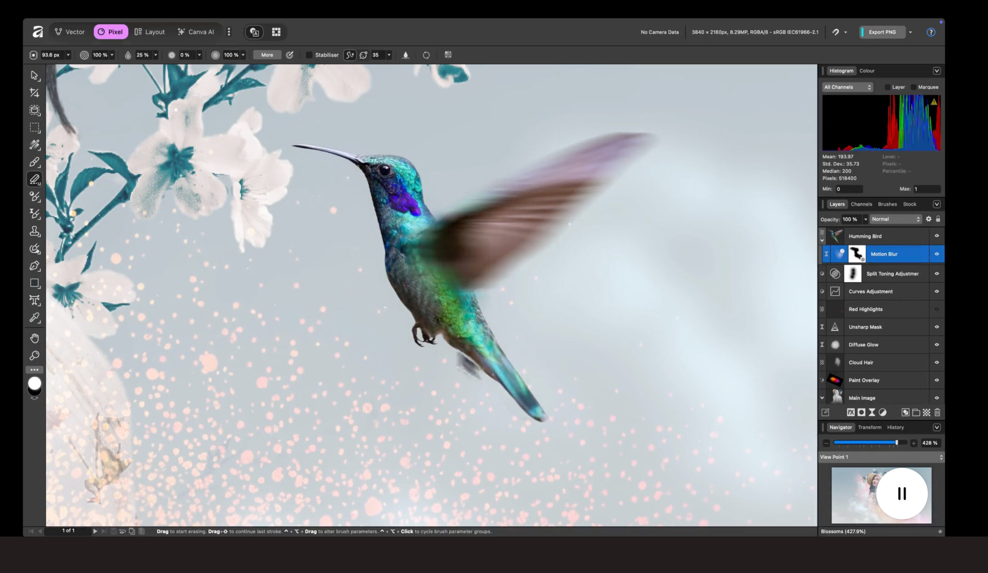This screenshot has height=573, width=988.
Task: Switch to the Channels tab
Action: [861, 204]
